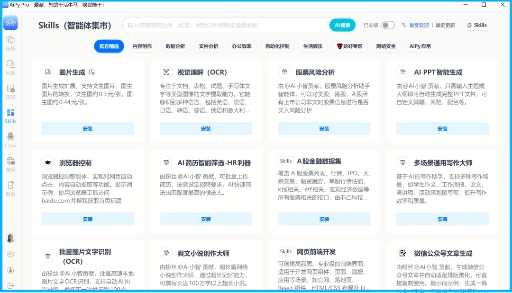The height and width of the screenshot is (293, 512).
Task: Install the A股金融数据集 skill
Action: pos(324,219)
